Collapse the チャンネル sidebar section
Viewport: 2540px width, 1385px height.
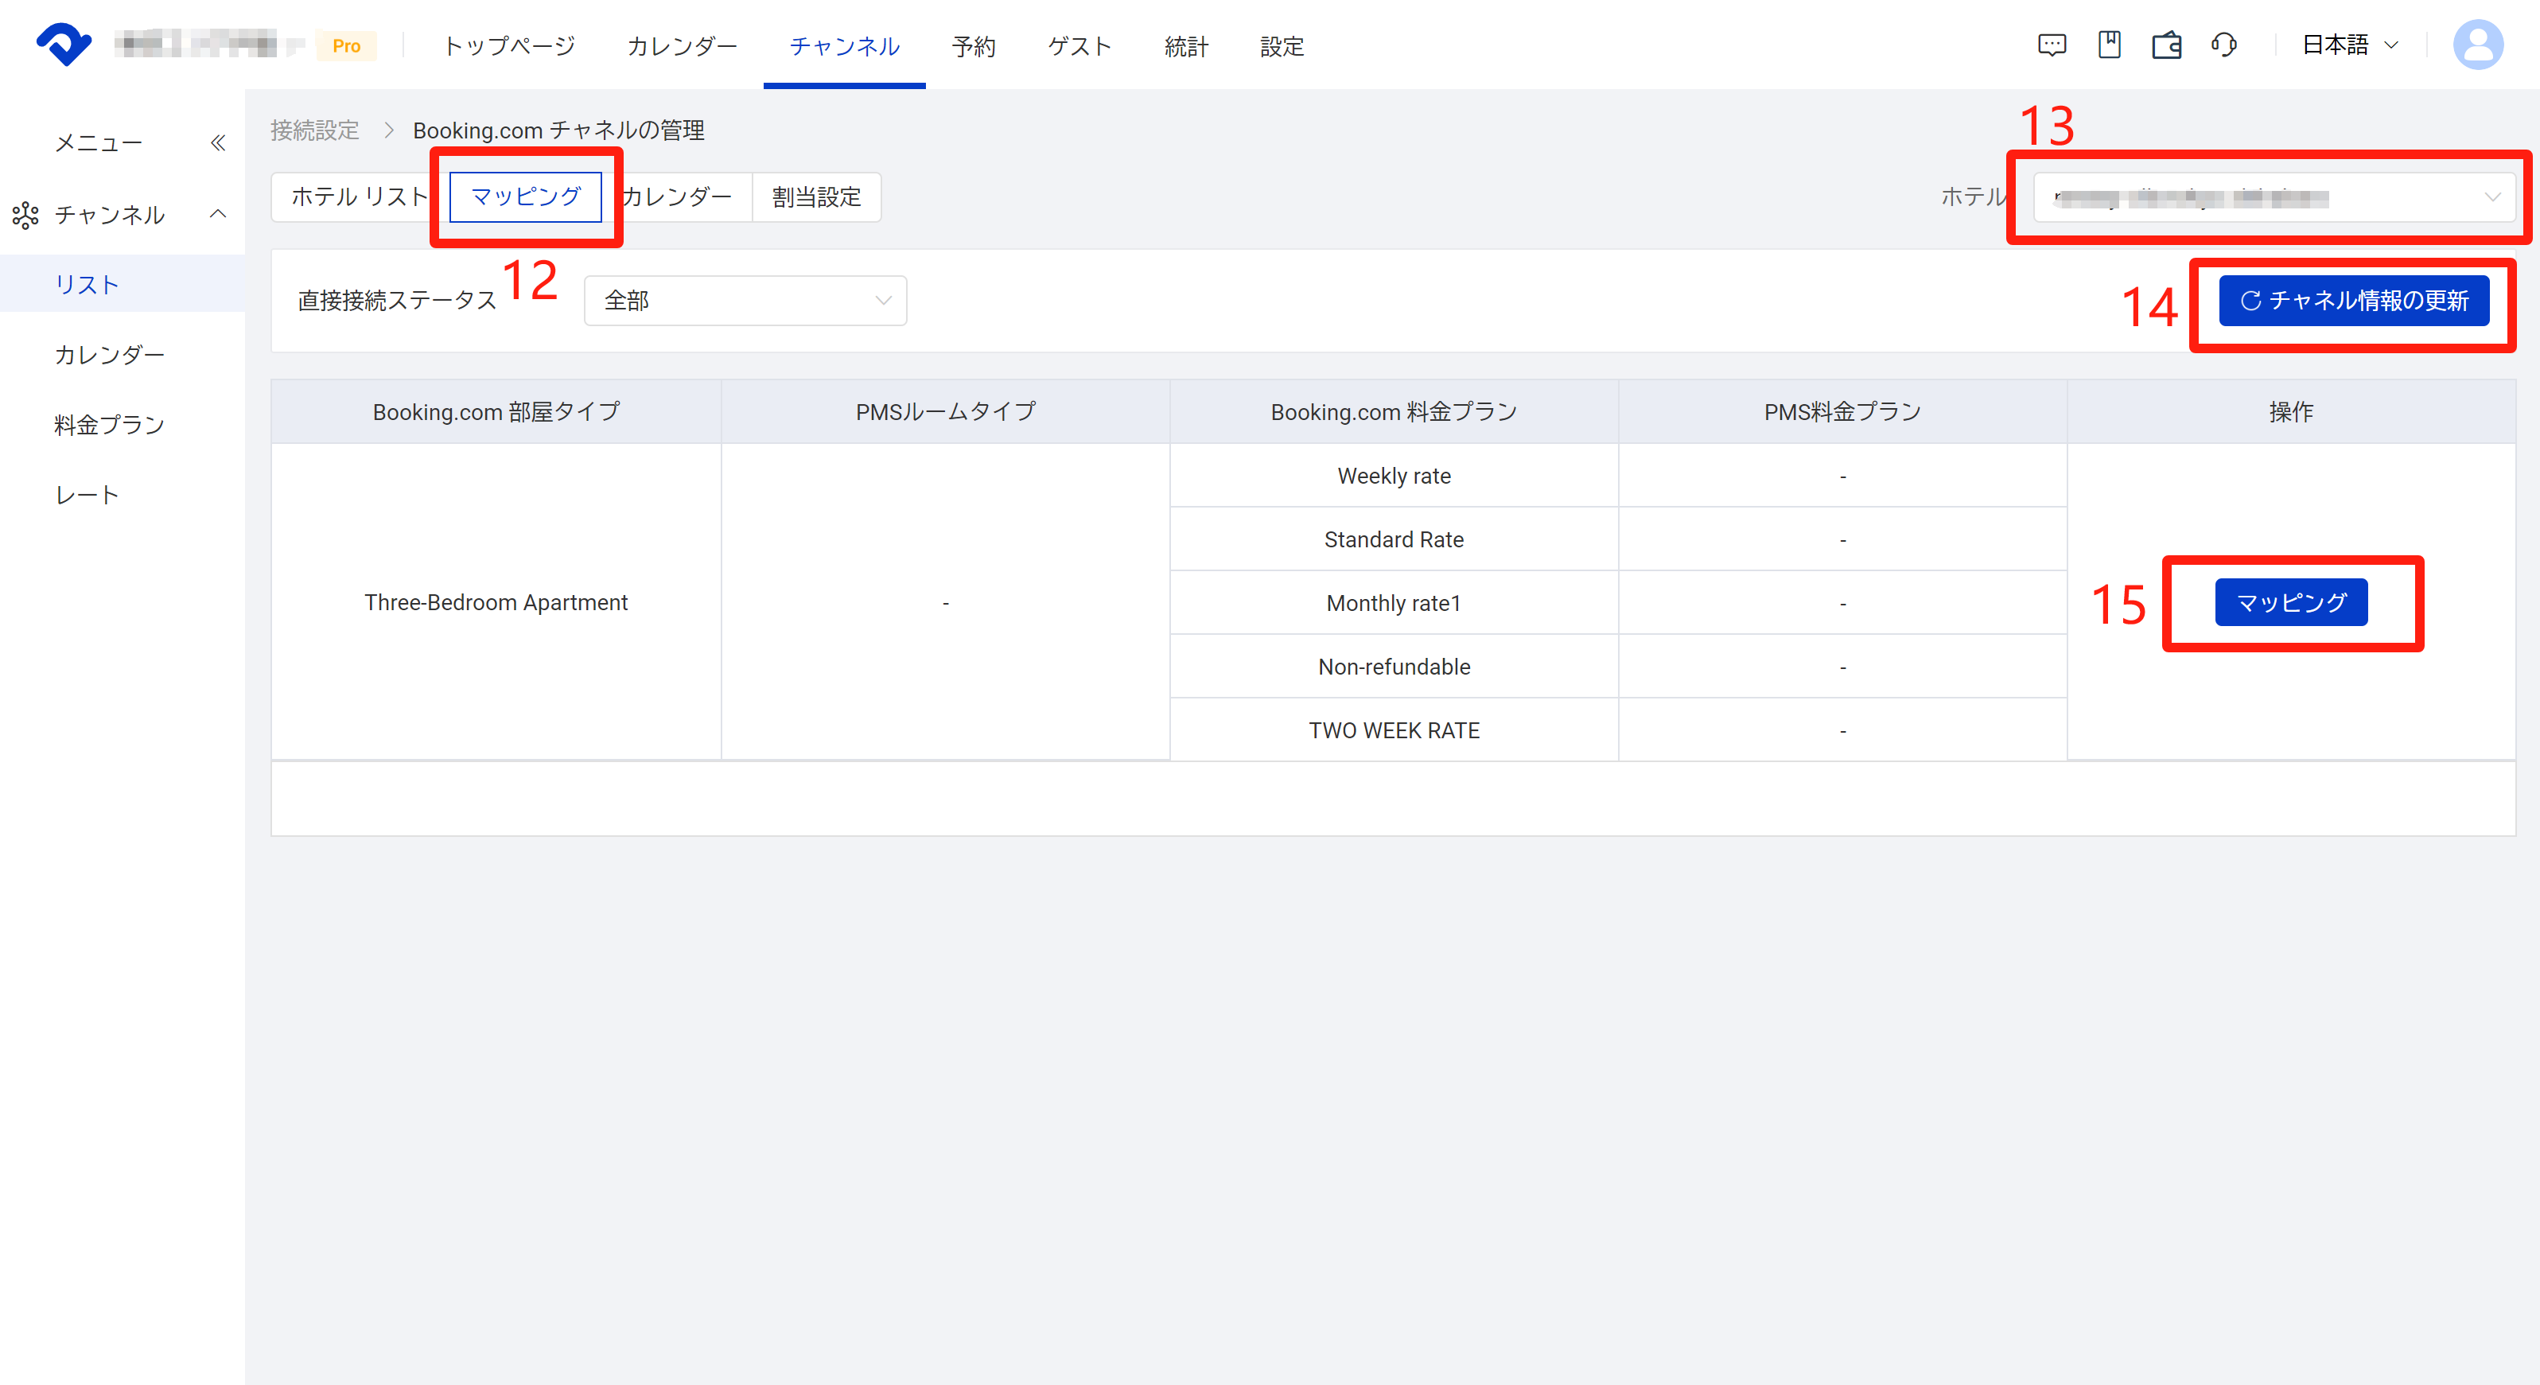pos(218,214)
